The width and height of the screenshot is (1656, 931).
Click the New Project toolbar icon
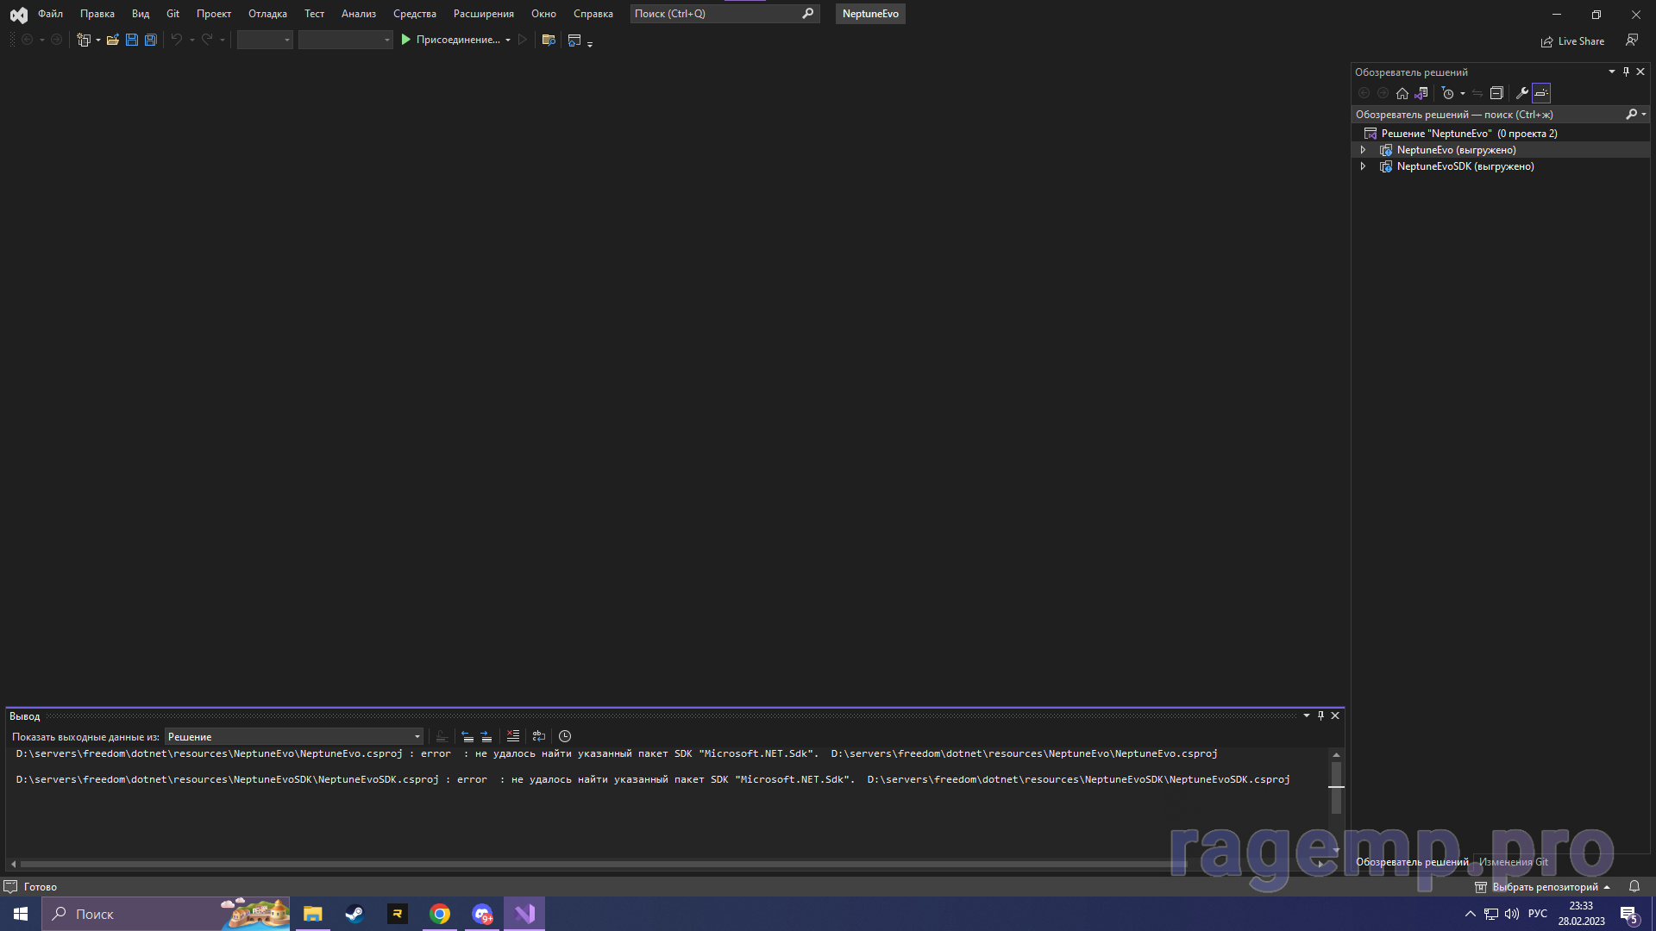(84, 40)
